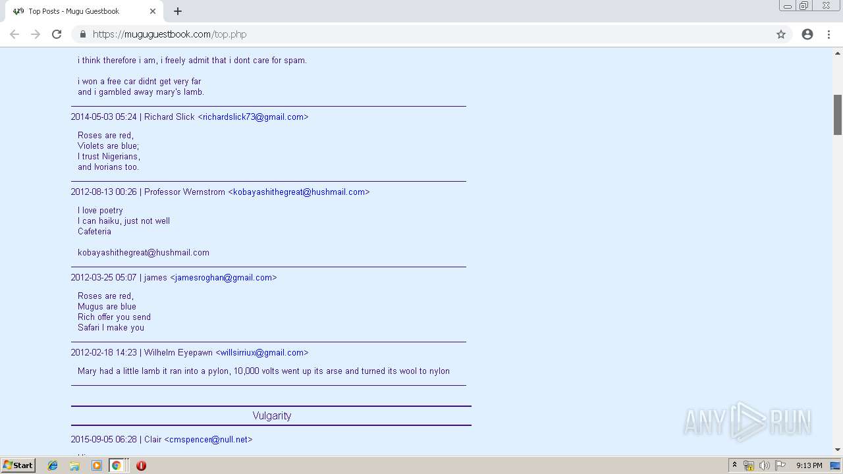843x474 pixels.
Task: Open the email link jamesroghan@gmail.com
Action: click(223, 277)
